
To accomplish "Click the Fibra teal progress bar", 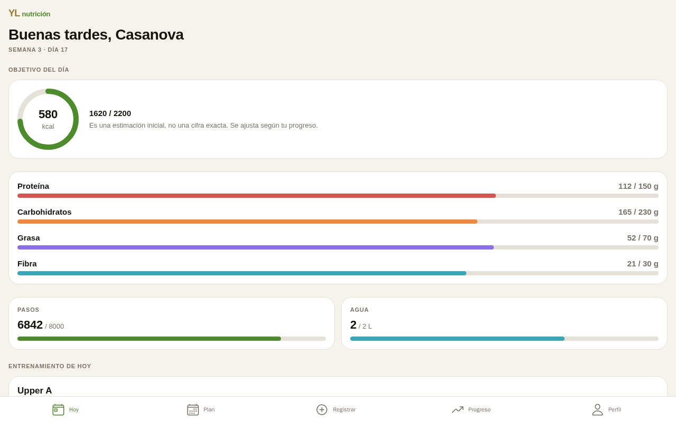I will (338, 273).
